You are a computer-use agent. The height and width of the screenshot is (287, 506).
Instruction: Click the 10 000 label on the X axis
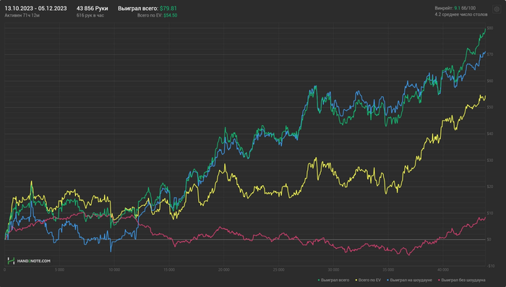114,270
